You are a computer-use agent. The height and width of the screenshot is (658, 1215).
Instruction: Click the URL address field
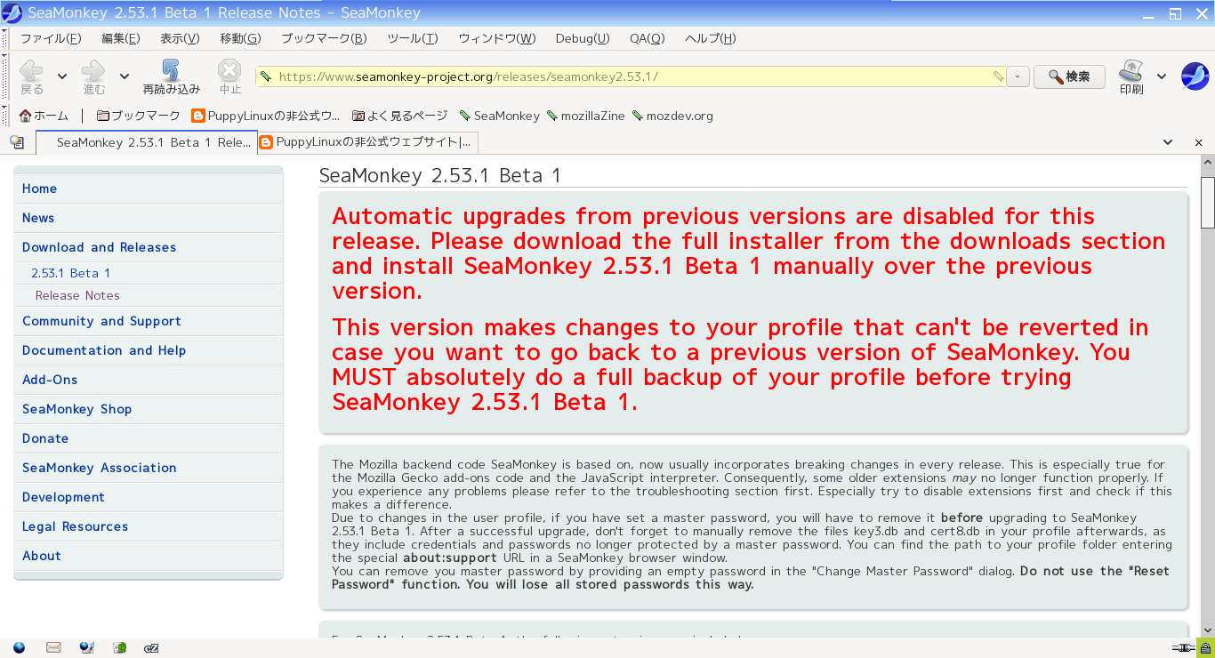[x=632, y=76]
